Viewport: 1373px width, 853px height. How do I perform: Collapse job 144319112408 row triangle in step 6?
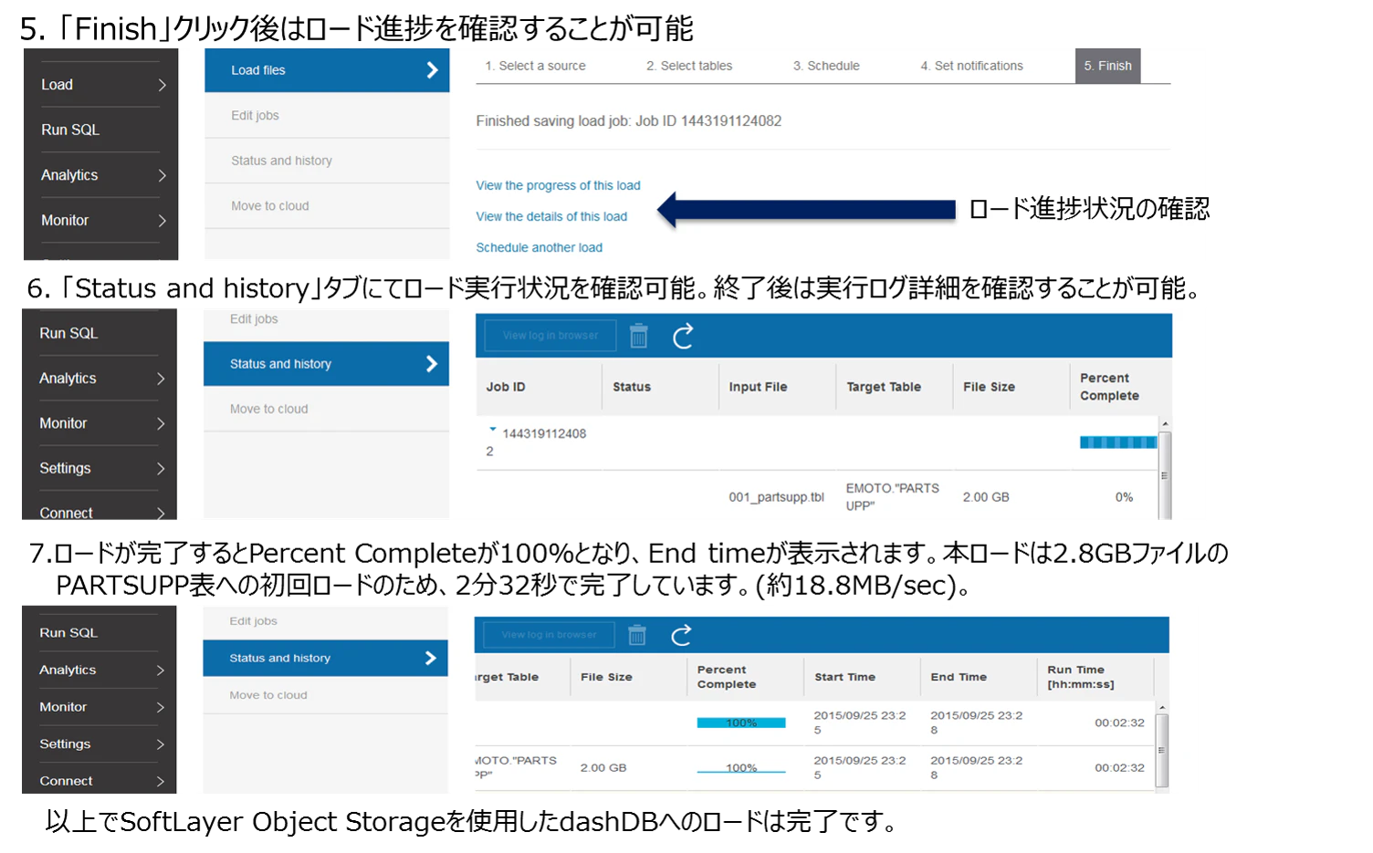point(493,429)
